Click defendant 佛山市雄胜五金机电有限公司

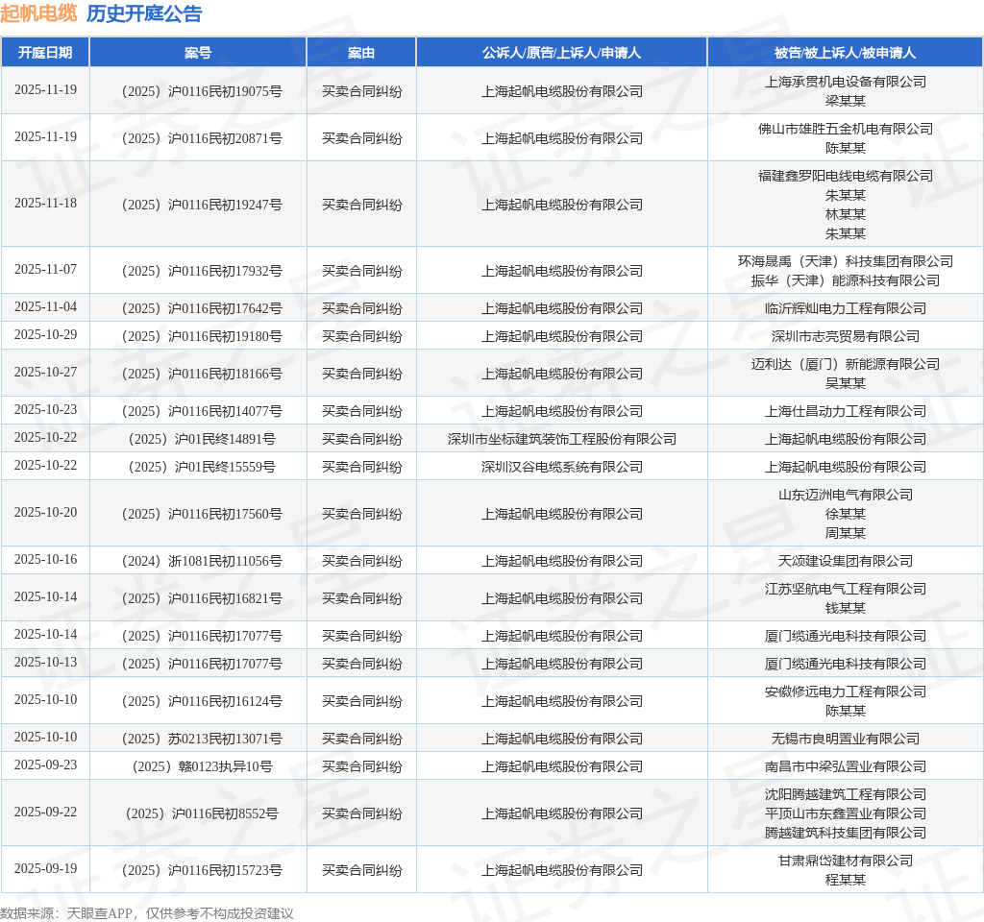click(846, 129)
